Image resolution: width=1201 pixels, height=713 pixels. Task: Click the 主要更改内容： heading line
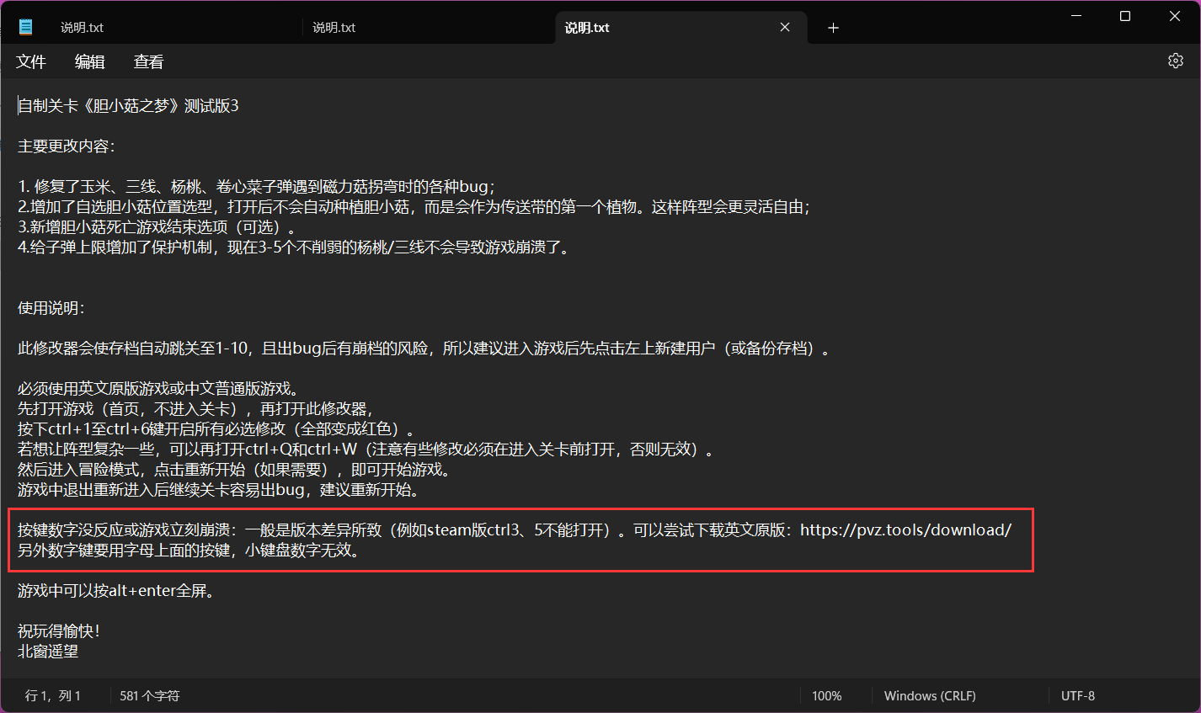(67, 146)
